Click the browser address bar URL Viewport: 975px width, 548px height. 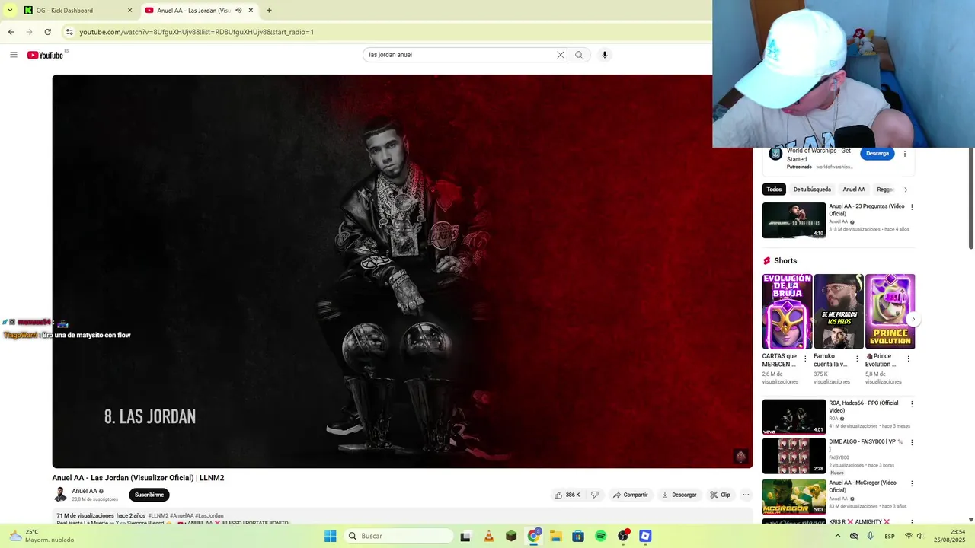(197, 32)
